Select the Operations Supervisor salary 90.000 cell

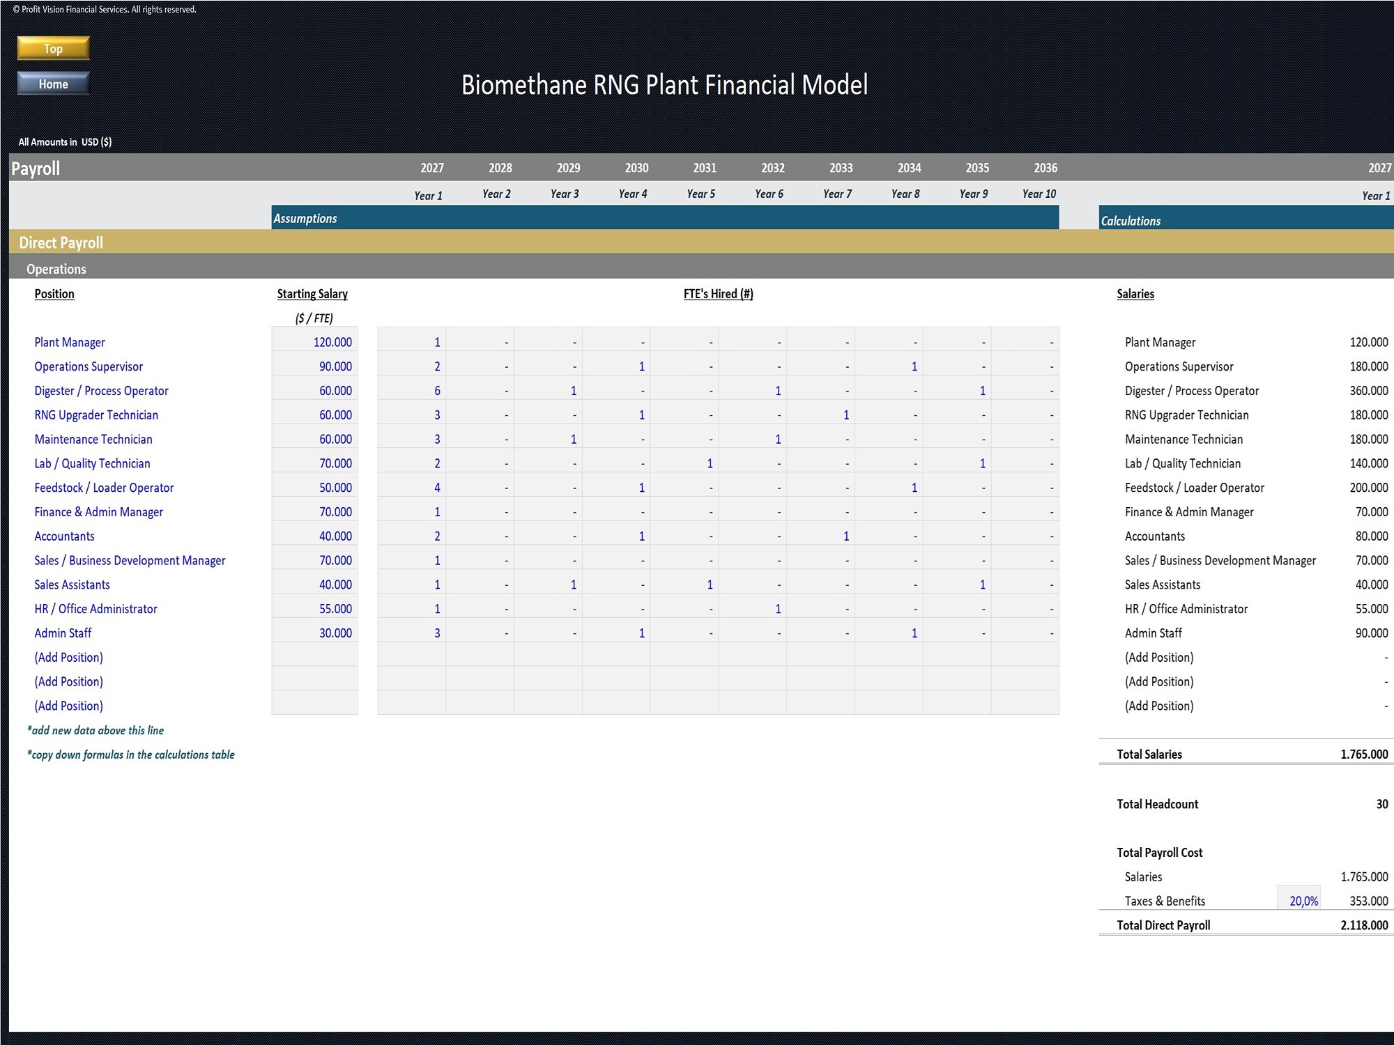pos(314,366)
